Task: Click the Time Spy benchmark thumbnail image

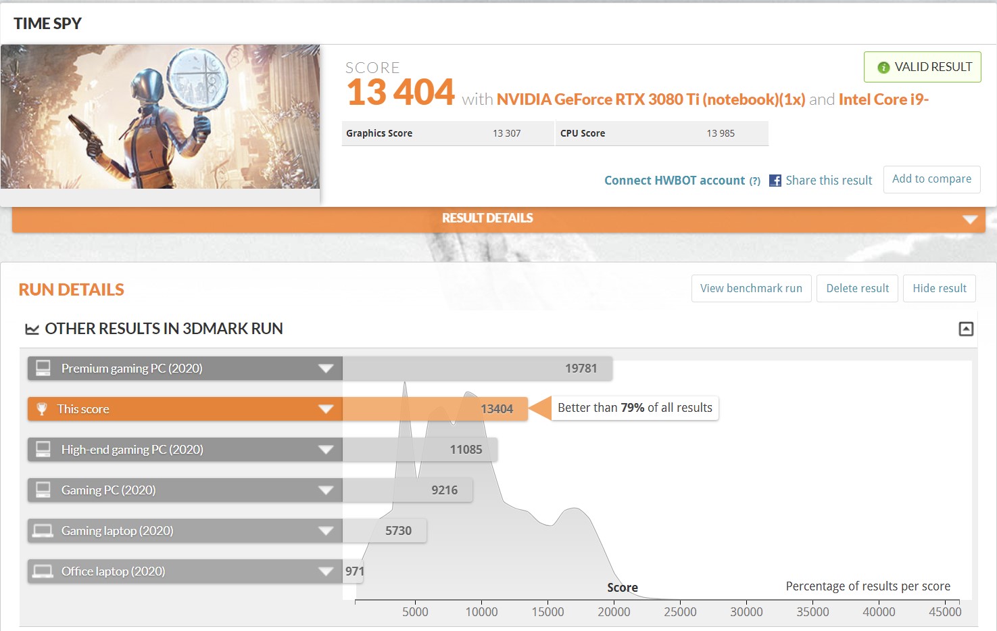Action: 160,117
